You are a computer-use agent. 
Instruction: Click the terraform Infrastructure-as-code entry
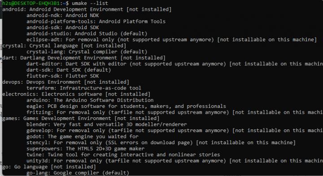coord(84,88)
